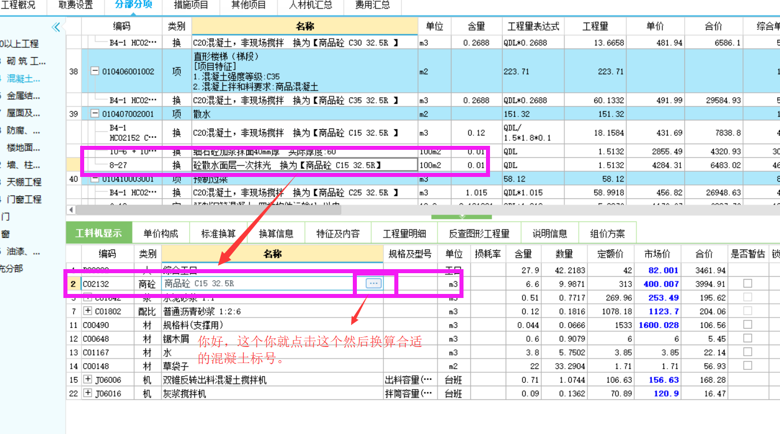Screen dimensions: 780x434
Task: Open 工程量明细 panel tab
Action: tap(405, 233)
